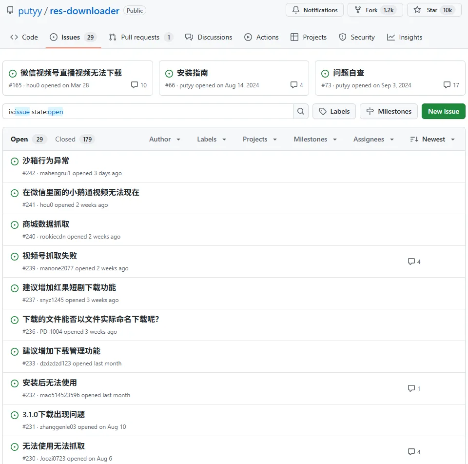
Task: Expand the Assignees filter dropdown
Action: click(373, 139)
